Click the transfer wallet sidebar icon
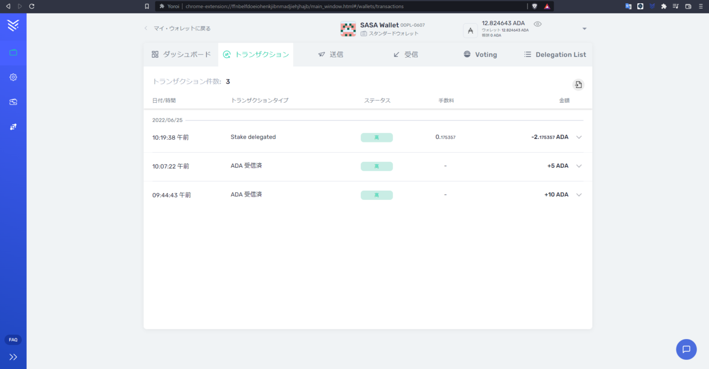The image size is (709, 369). (x=13, y=102)
